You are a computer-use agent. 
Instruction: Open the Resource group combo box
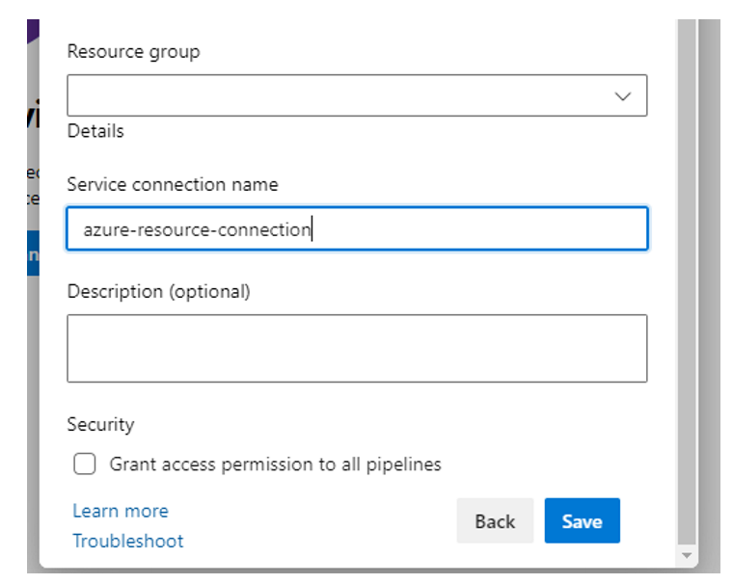(338, 96)
